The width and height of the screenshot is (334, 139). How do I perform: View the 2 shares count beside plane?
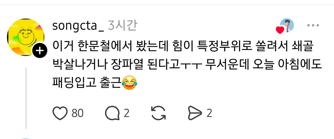pyautogui.click(x=209, y=113)
